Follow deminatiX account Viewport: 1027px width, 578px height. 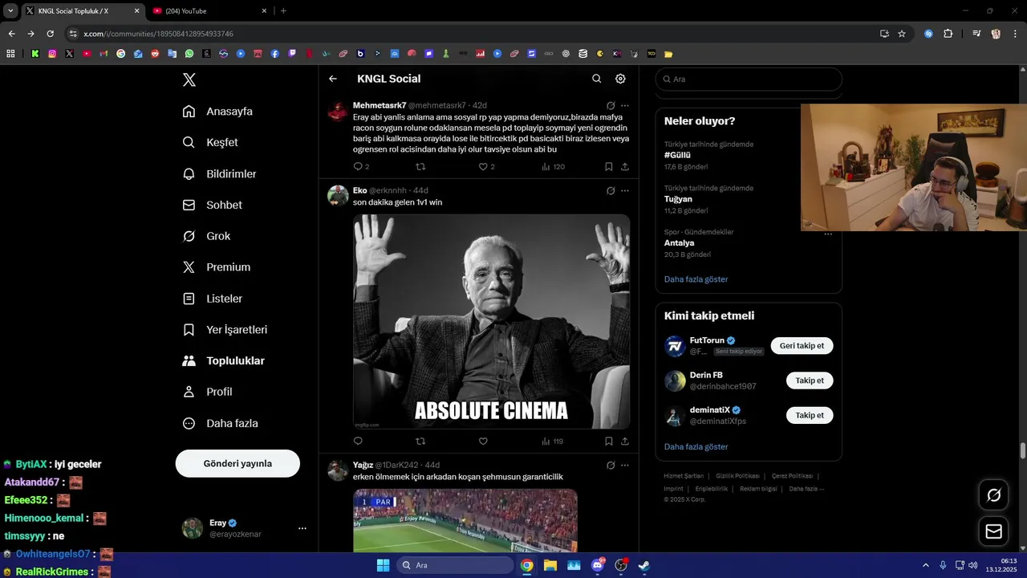click(810, 415)
